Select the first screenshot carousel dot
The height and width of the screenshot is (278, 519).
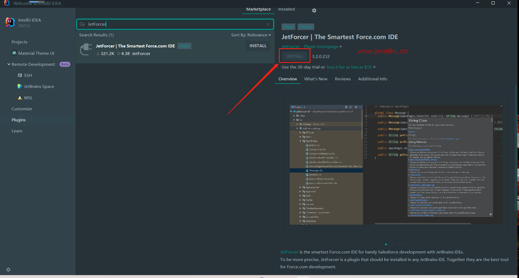tap(386, 244)
